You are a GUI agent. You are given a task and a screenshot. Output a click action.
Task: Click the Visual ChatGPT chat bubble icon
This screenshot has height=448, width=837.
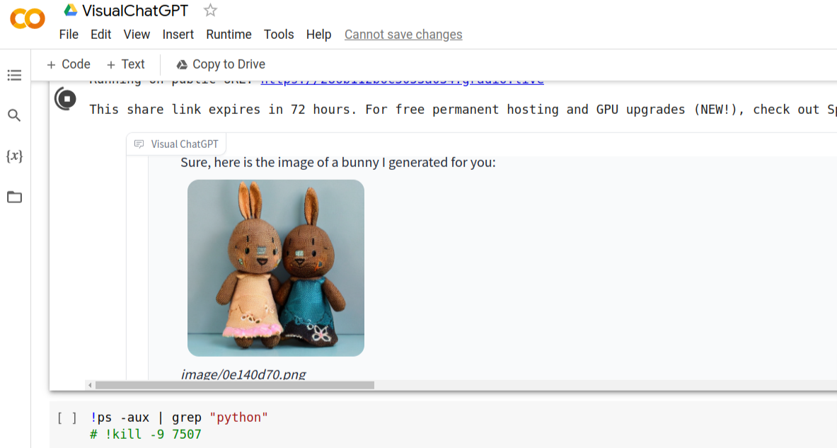pyautogui.click(x=139, y=144)
